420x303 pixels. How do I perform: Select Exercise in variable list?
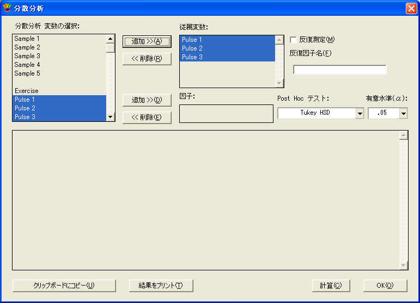pyautogui.click(x=59, y=91)
